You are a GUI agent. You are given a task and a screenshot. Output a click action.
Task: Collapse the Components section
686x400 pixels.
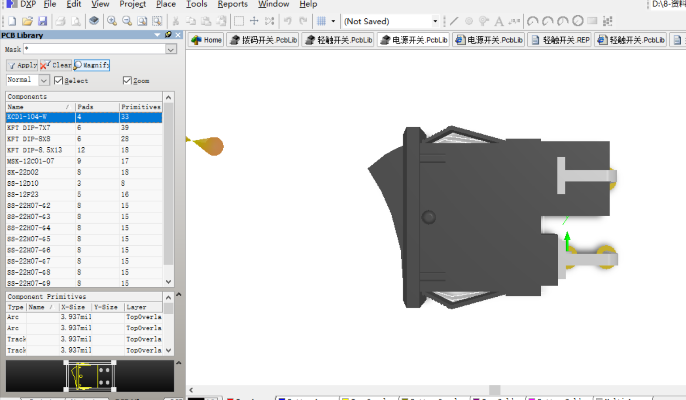(x=168, y=97)
